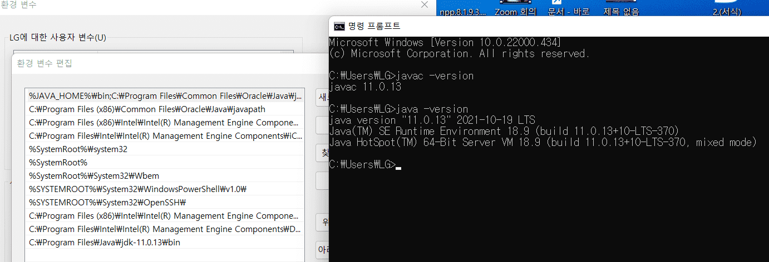Select the WindowsPowerShell\v1.0 path entry
Viewport: 769px width, 262px height.
click(165, 189)
